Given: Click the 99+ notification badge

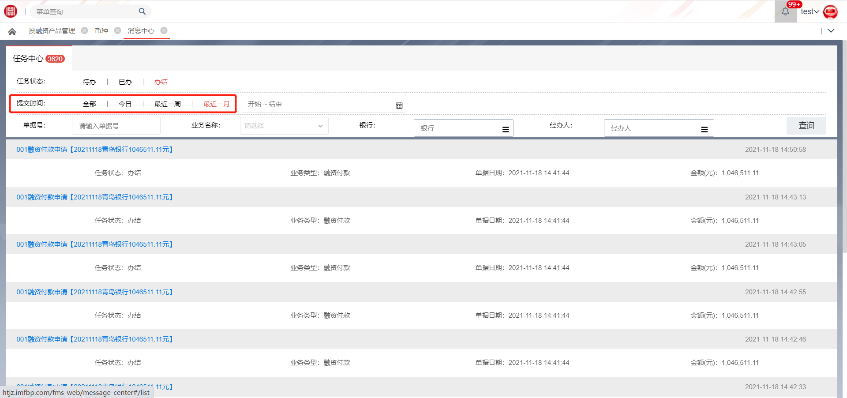Looking at the screenshot, I should (x=794, y=4).
